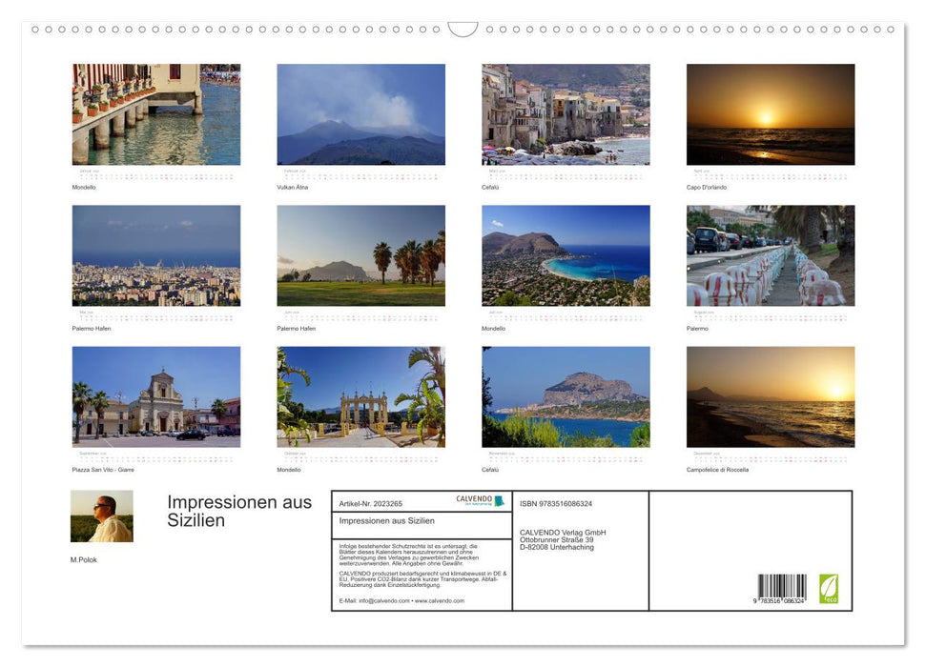926x667 pixels.
Task: Select the Piazza San Vito - Giarre church photo
Action: click(155, 395)
